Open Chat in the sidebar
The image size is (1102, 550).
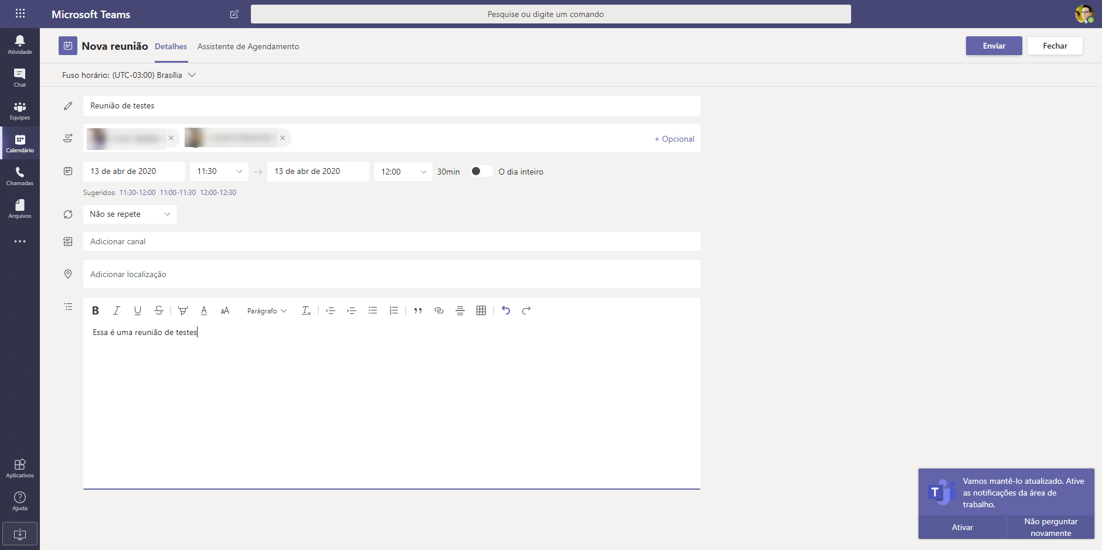point(20,77)
